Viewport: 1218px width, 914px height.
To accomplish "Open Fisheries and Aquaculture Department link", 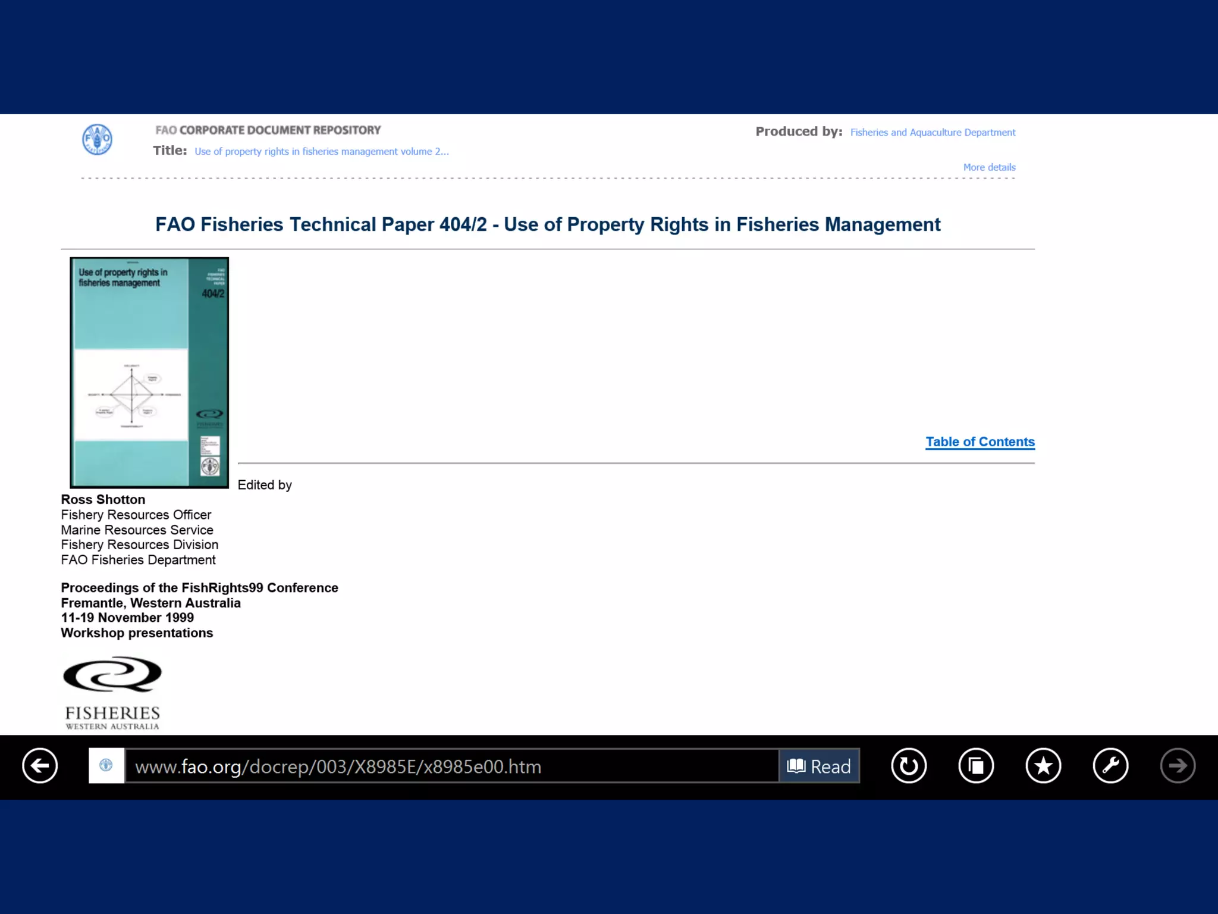I will 932,132.
